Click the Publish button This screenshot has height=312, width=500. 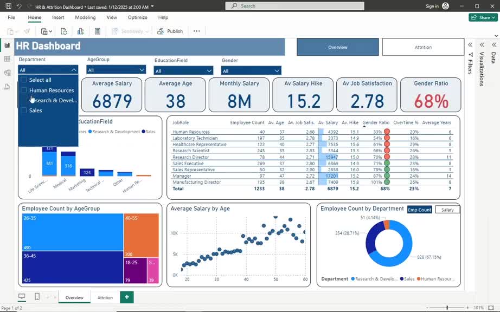[170, 31]
